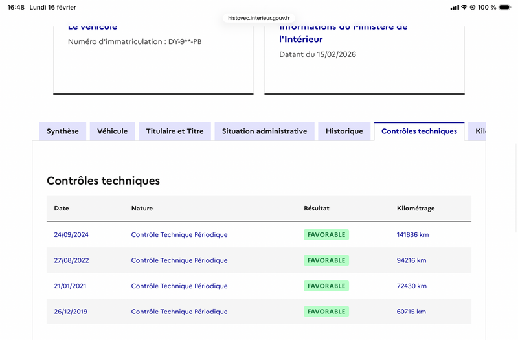Click the Datant du 15/02/2026 text
This screenshot has width=518, height=340.
click(x=317, y=54)
